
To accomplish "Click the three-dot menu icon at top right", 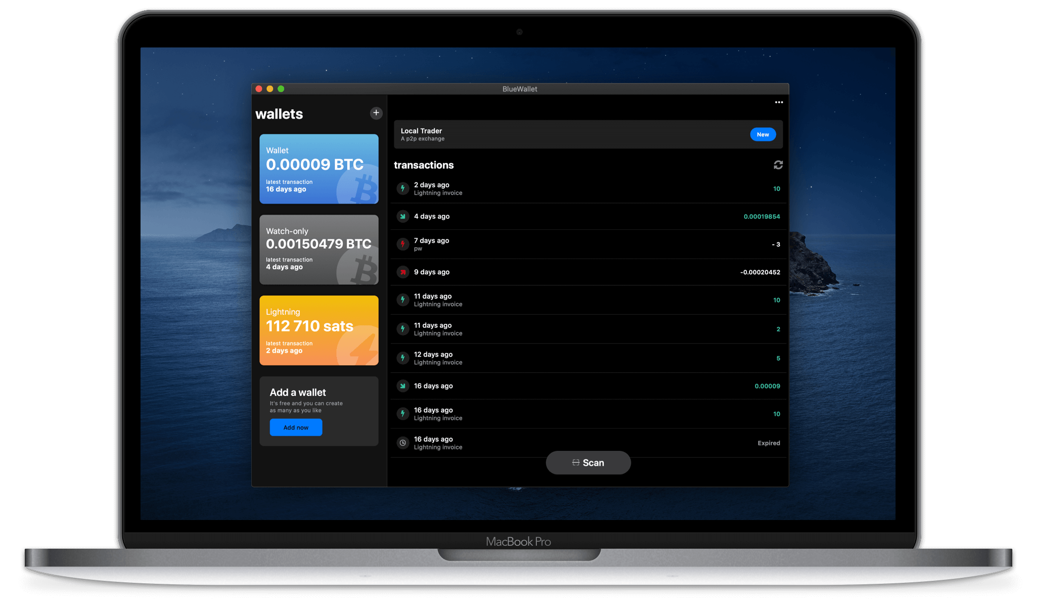I will tap(779, 101).
